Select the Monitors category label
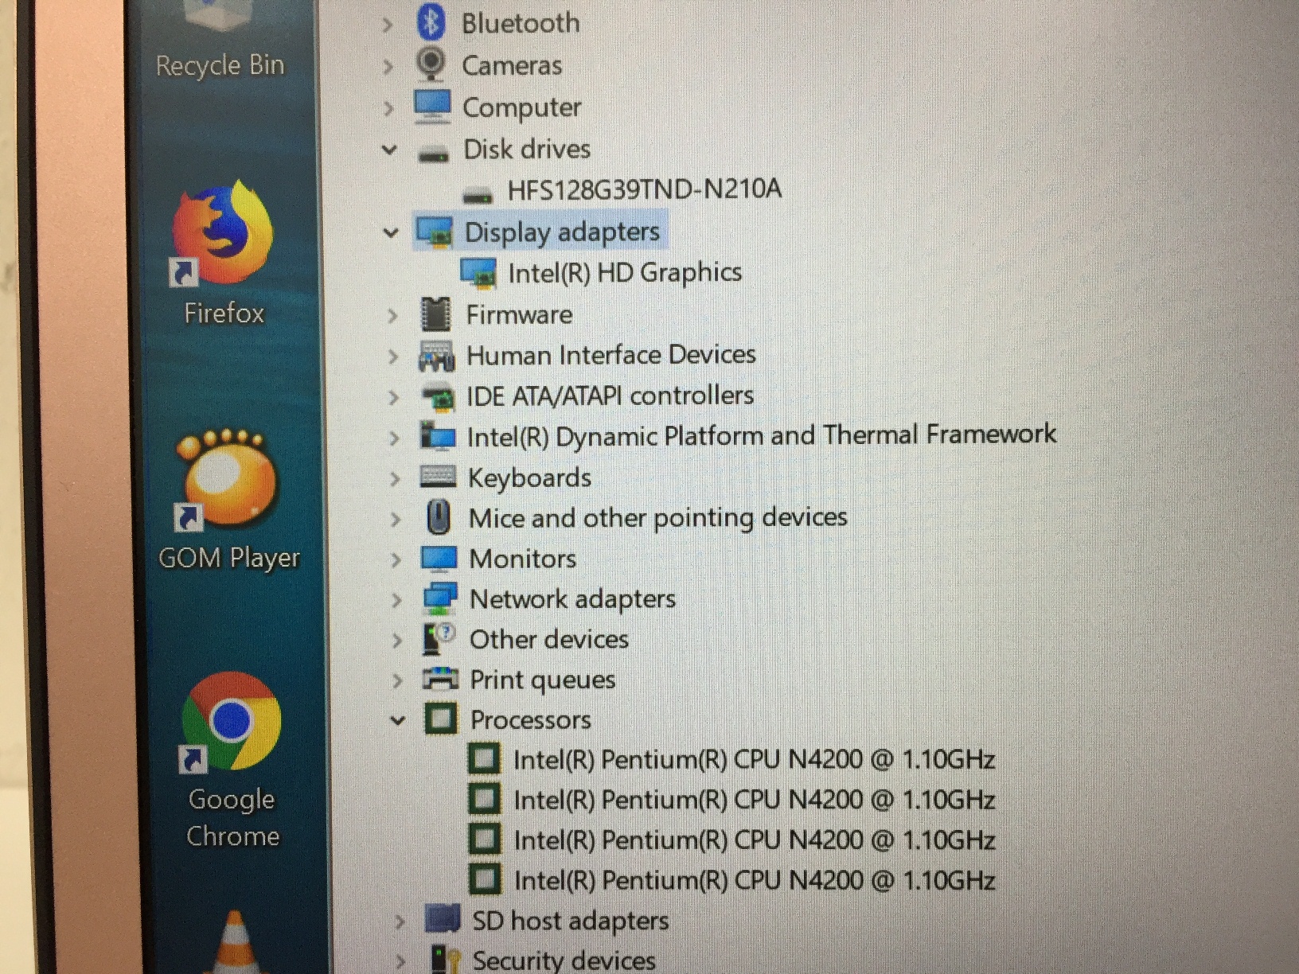The width and height of the screenshot is (1299, 974). point(522,559)
